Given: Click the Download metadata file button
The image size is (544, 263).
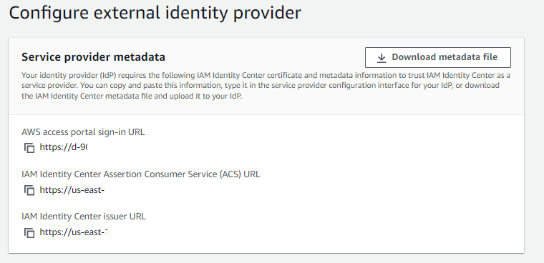Looking at the screenshot, I should pyautogui.click(x=438, y=57).
